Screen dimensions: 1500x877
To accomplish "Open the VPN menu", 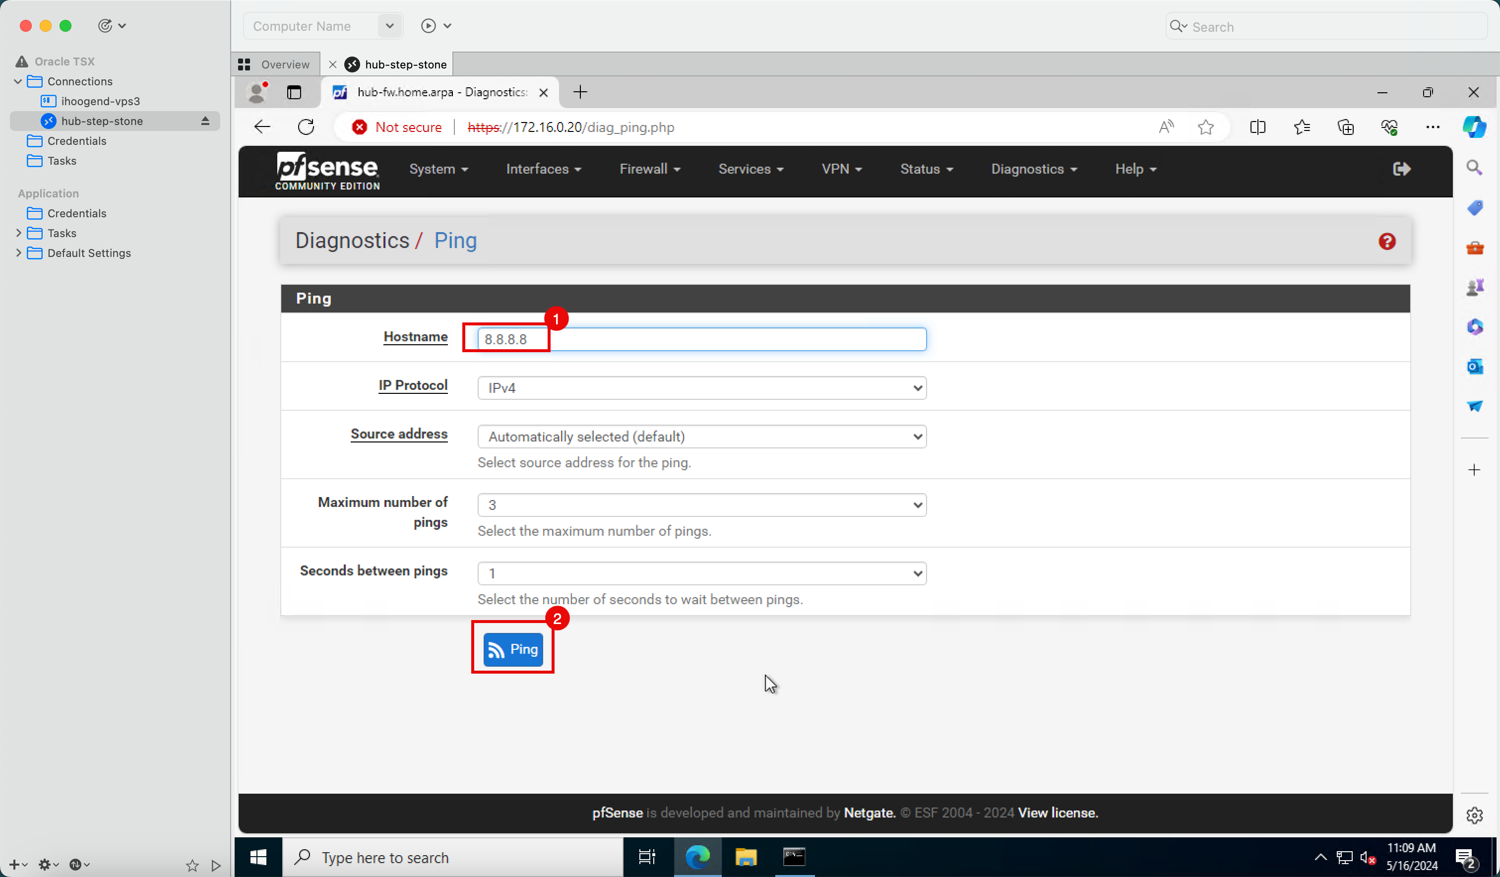I will click(841, 168).
